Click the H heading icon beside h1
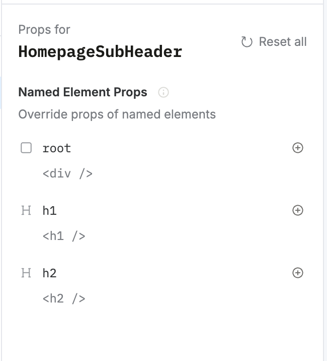Image resolution: width=327 pixels, height=361 pixels. click(26, 211)
